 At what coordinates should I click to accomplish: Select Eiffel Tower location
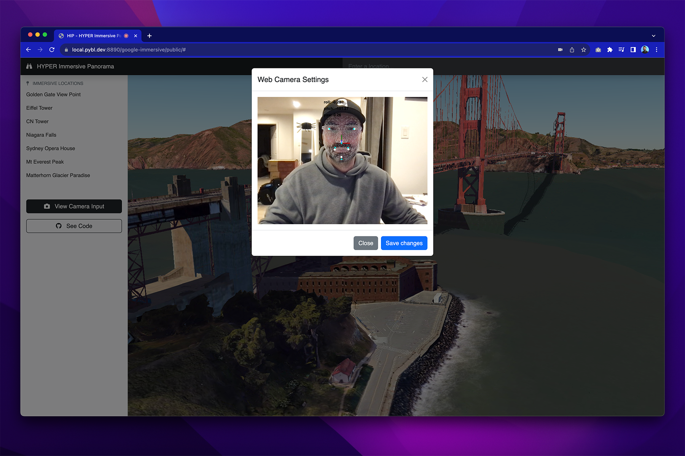point(39,108)
